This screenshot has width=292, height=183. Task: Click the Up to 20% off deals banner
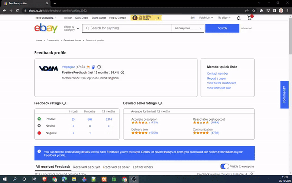point(146,18)
